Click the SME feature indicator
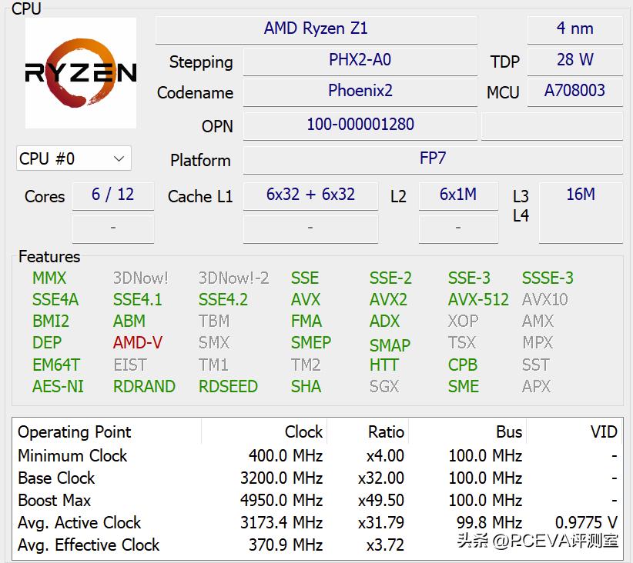633x563 pixels. coord(463,387)
